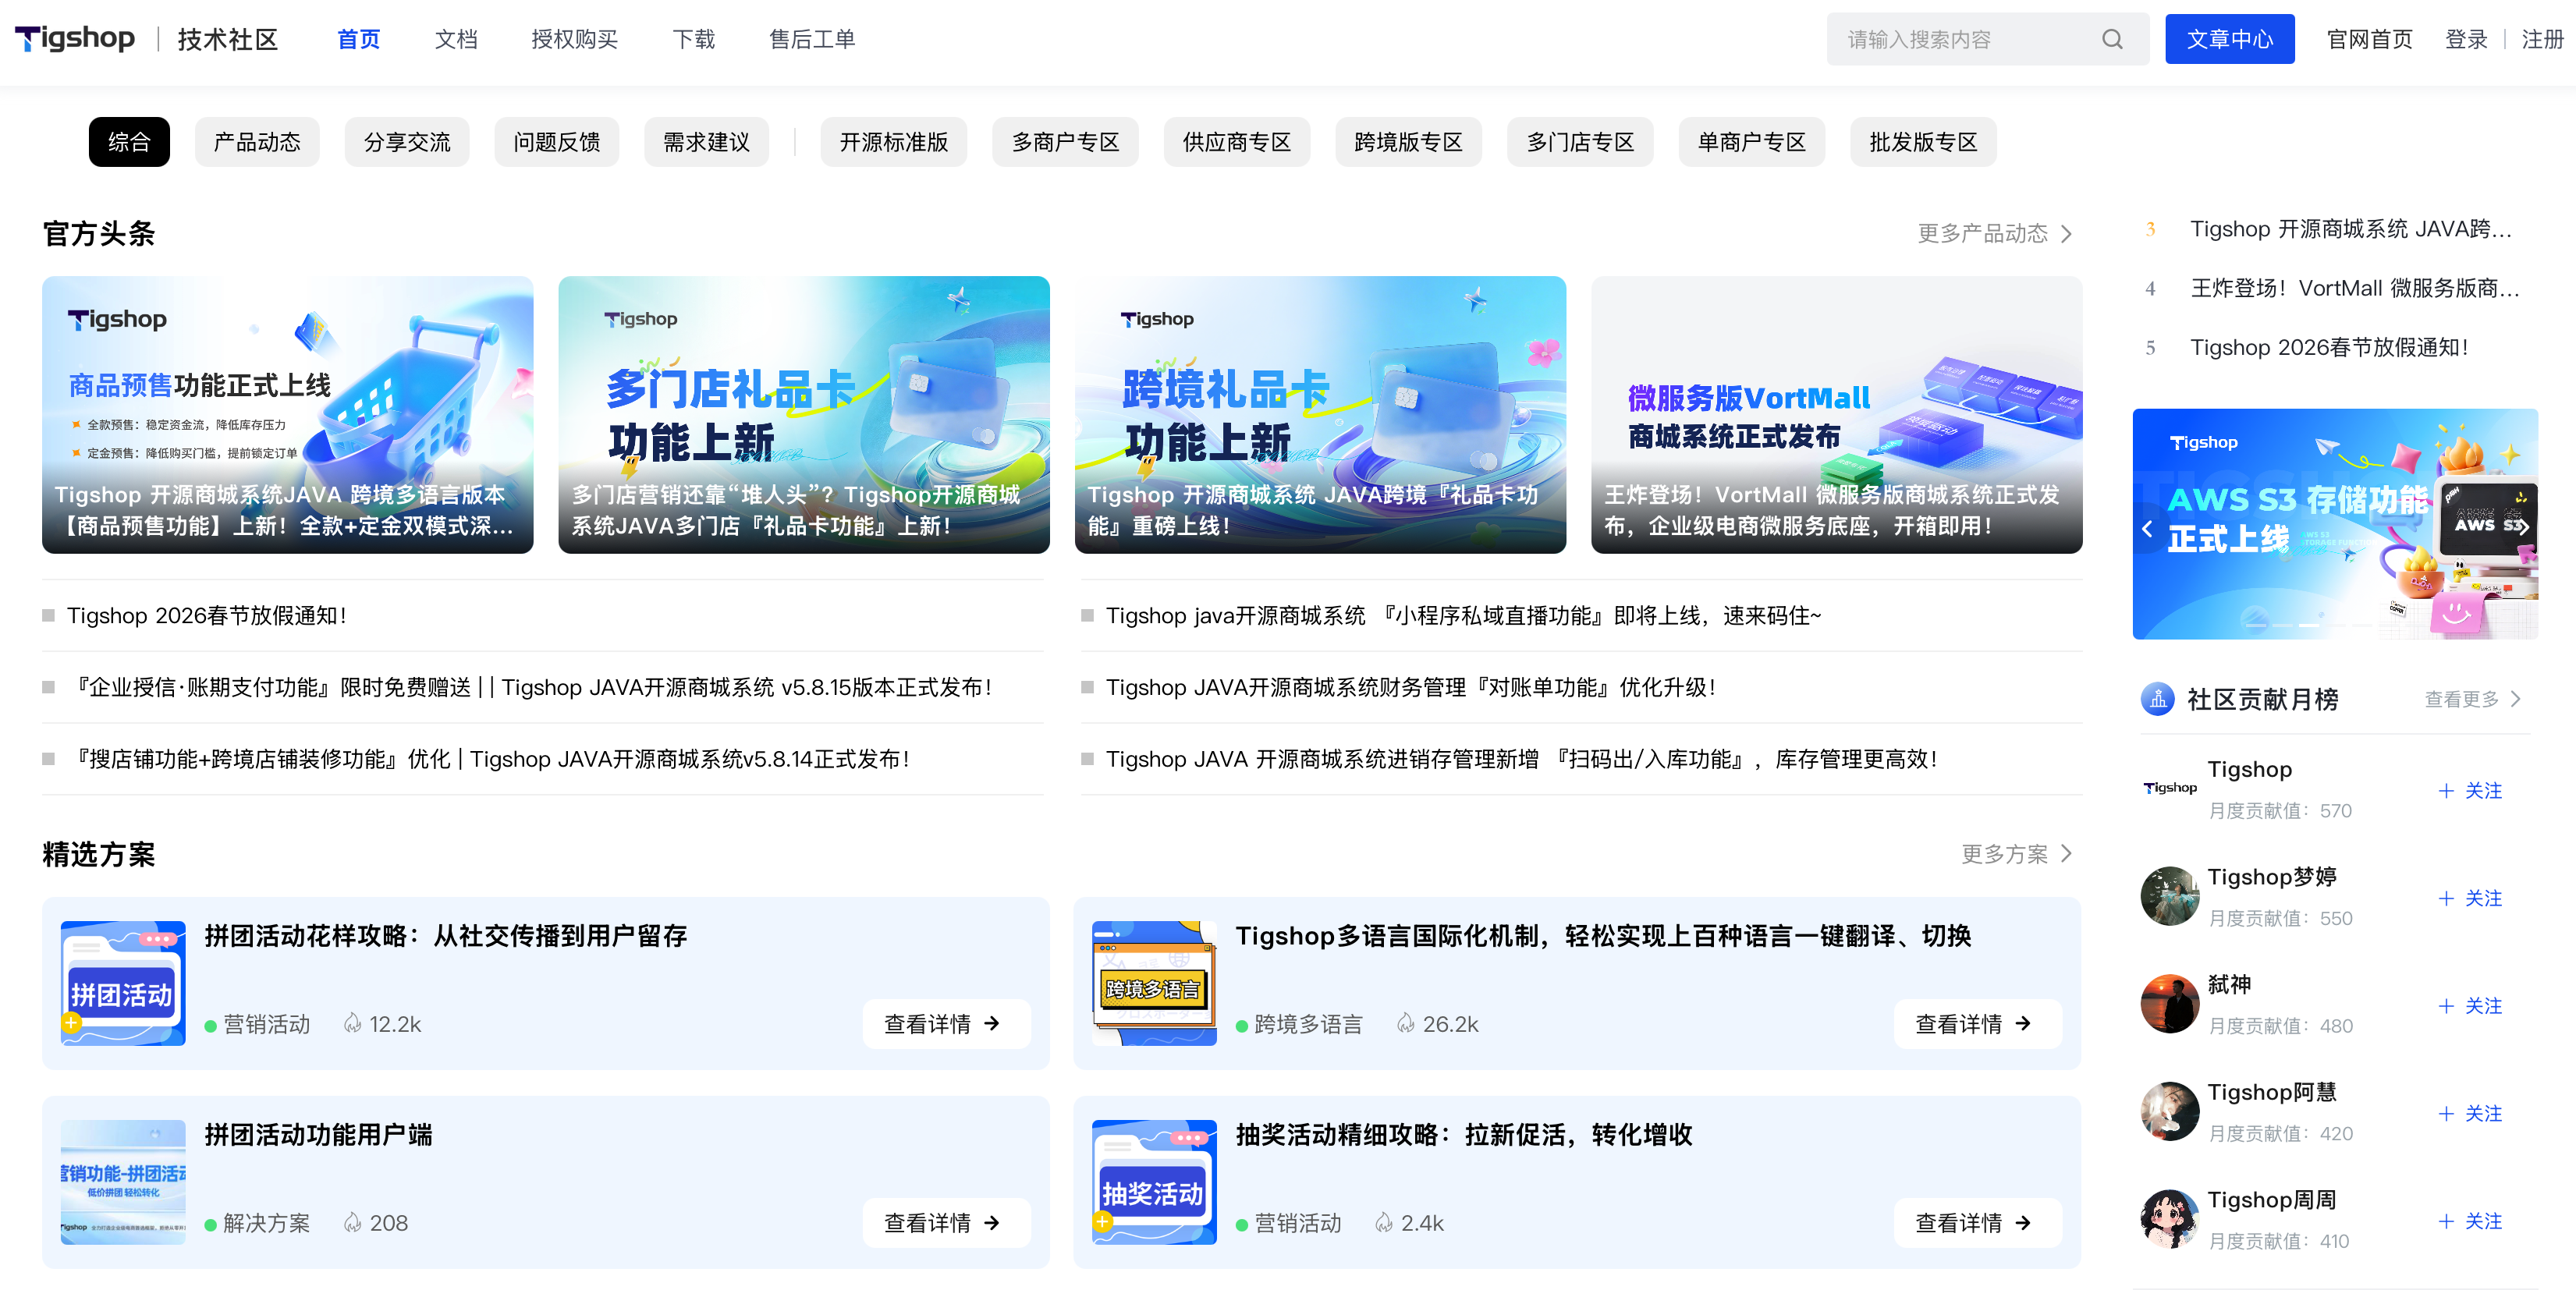
Task: Open the 微服务版VortMall headline card
Action: coord(1837,415)
